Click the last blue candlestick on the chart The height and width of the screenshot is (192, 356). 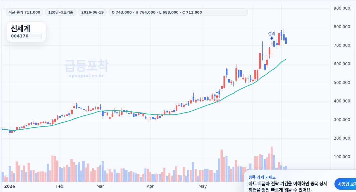(286, 41)
